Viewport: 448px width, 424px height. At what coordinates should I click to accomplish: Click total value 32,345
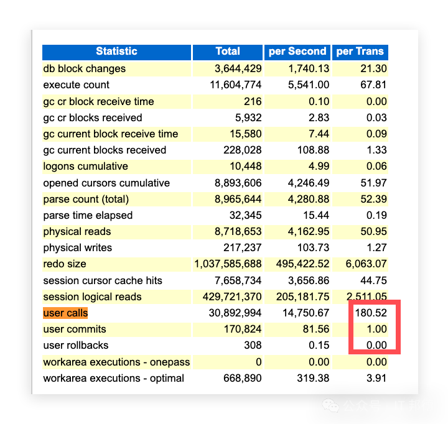pos(245,215)
